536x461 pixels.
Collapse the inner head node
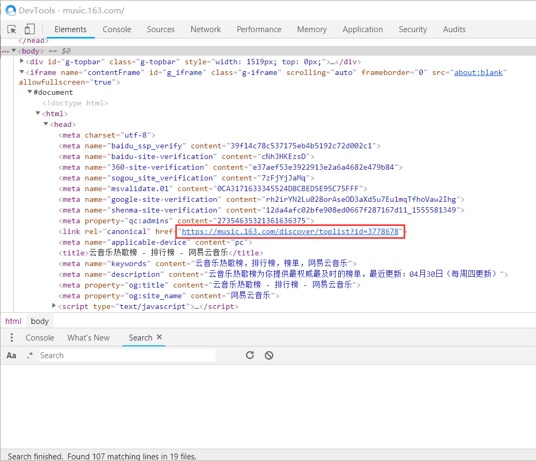46,124
